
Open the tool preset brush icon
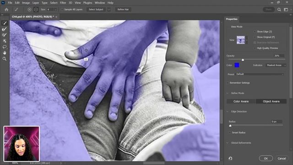pos(16,10)
